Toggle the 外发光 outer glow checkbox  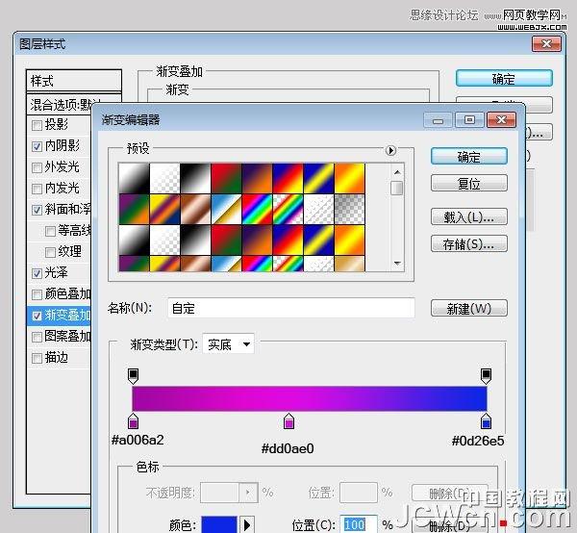coord(37,167)
